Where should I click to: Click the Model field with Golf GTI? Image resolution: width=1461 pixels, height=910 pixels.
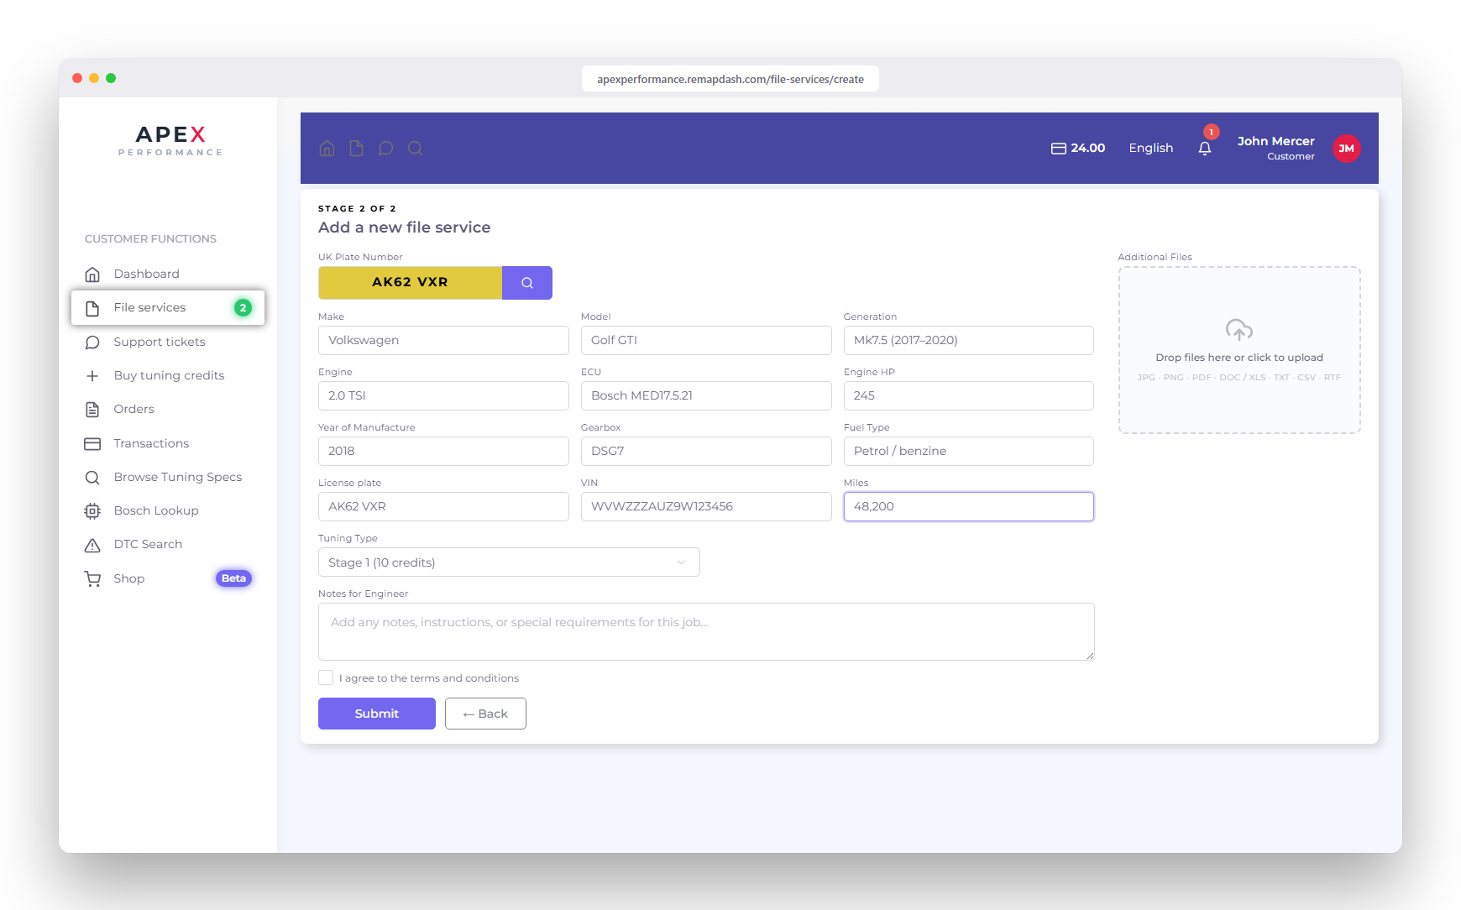pos(706,341)
